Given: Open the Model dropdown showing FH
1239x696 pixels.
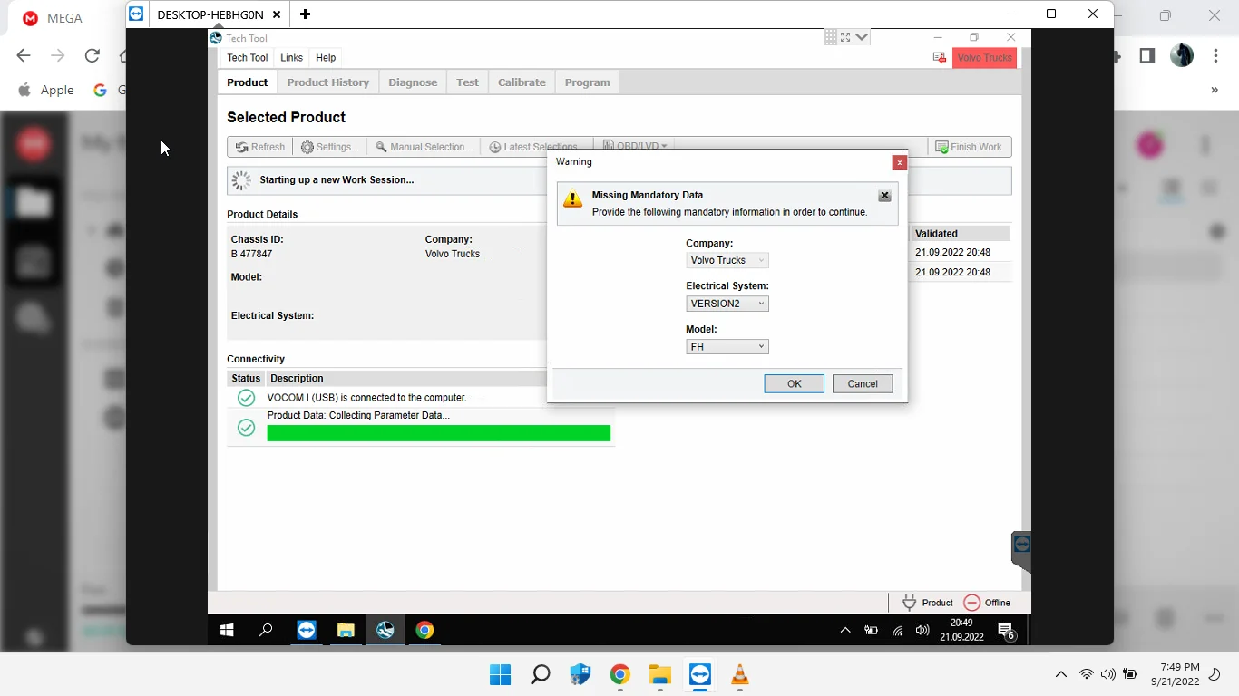Looking at the screenshot, I should 727,347.
